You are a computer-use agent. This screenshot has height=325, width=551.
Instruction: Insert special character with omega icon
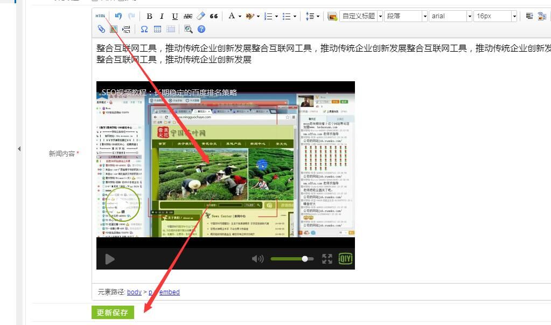click(x=144, y=29)
